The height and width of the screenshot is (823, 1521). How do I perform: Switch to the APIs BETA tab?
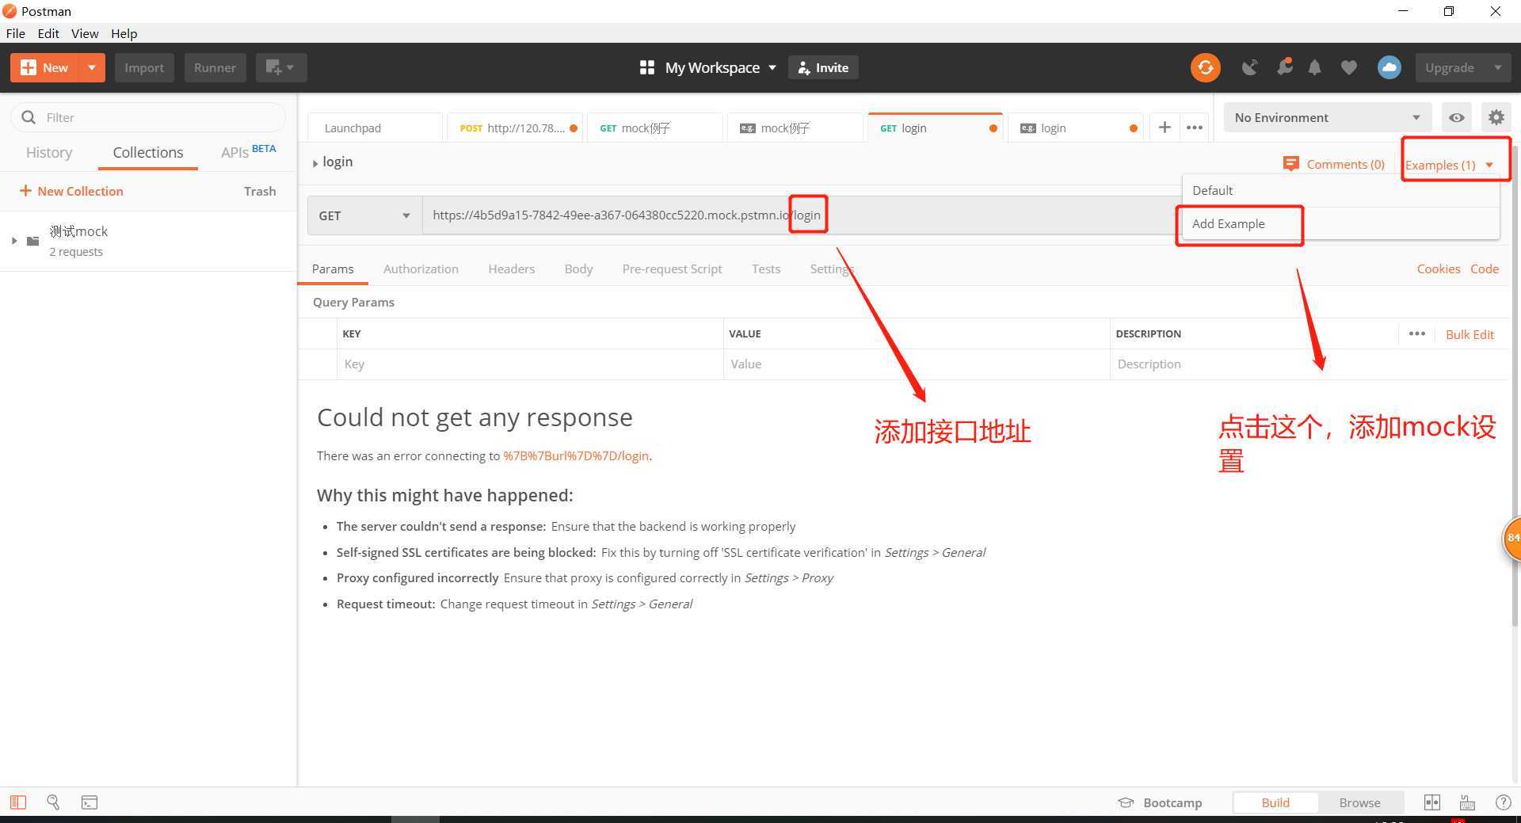click(x=248, y=151)
